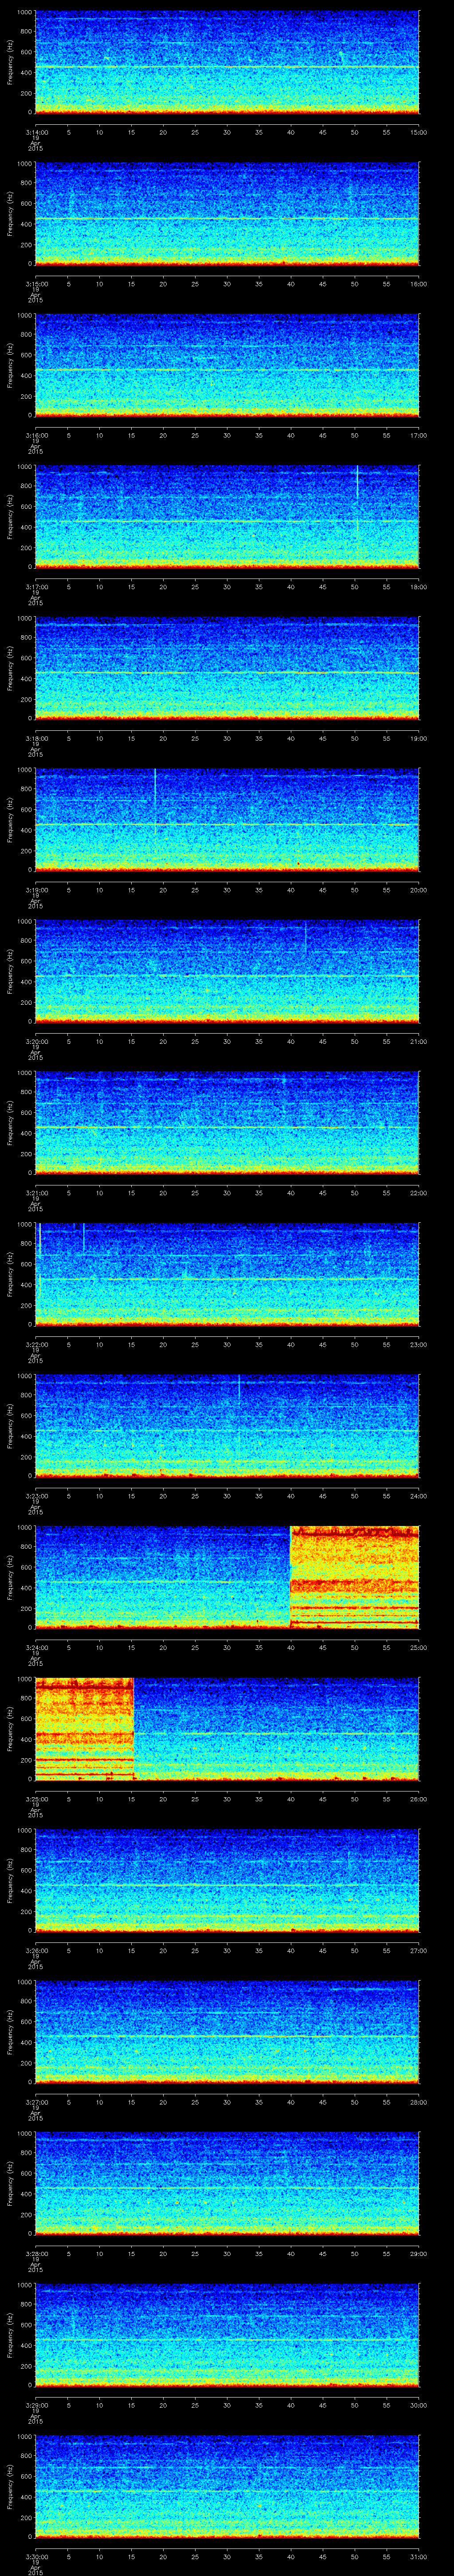The image size is (454, 2576).
Task: Select the 3:21:00 time axis label
Action: [36, 1193]
